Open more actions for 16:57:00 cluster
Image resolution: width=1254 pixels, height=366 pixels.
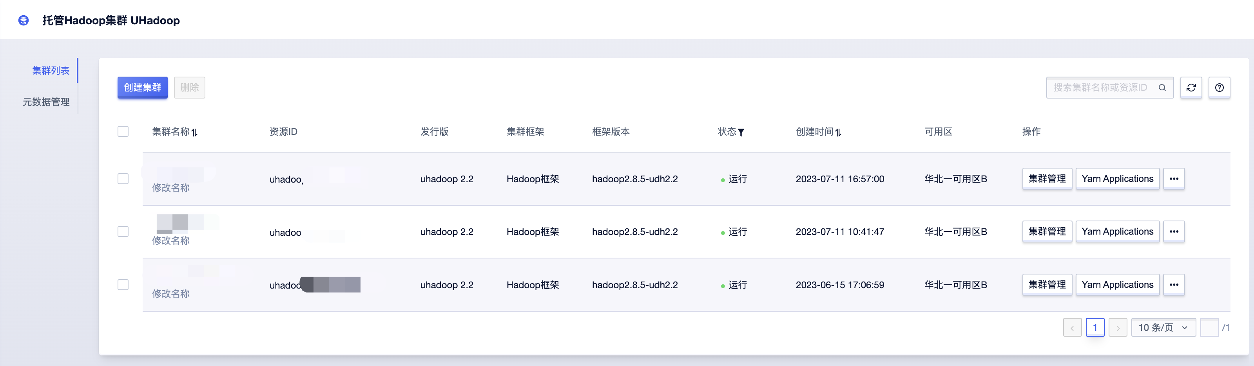pos(1174,179)
